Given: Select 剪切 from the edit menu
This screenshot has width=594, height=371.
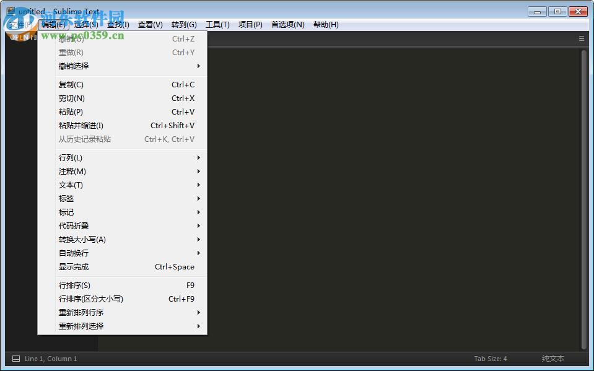Looking at the screenshot, I should point(71,98).
